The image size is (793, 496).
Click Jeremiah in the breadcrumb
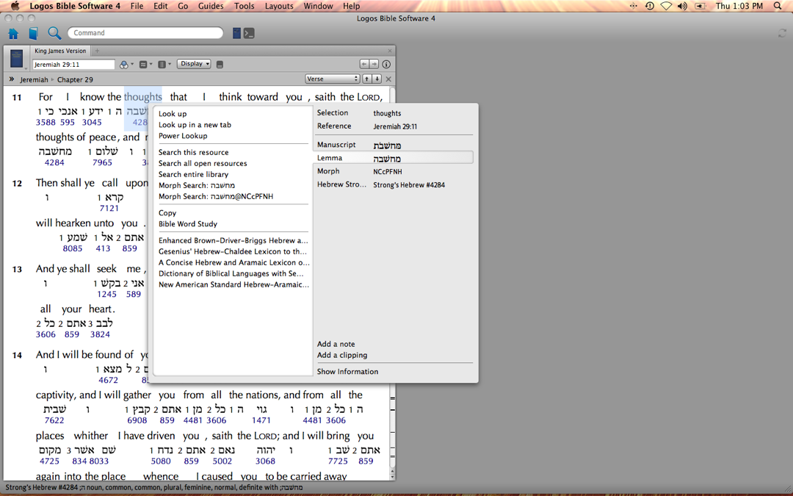(34, 79)
